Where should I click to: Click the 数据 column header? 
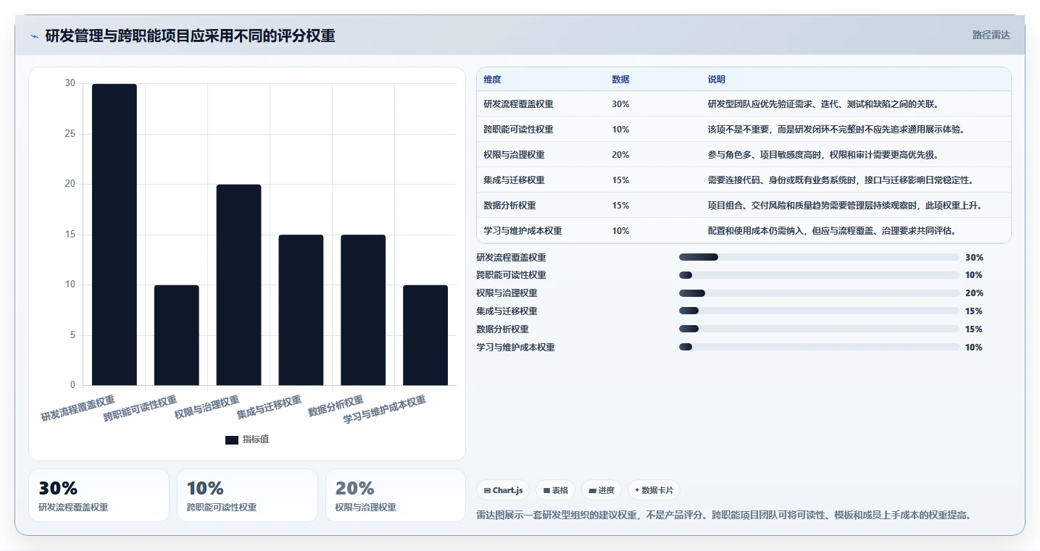coord(620,80)
